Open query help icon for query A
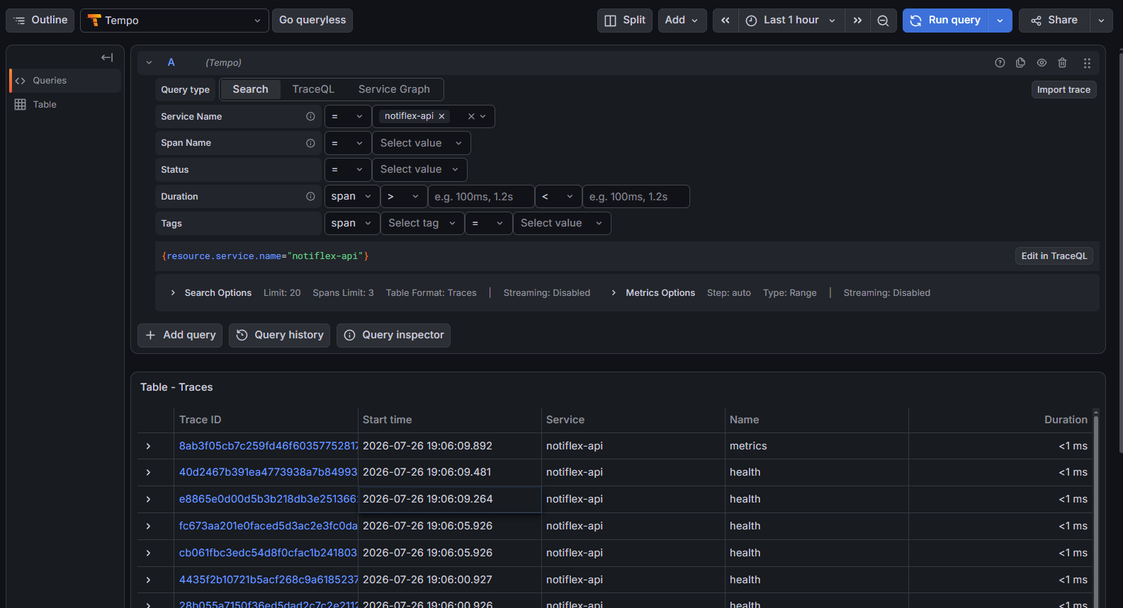The height and width of the screenshot is (608, 1123). click(1000, 63)
